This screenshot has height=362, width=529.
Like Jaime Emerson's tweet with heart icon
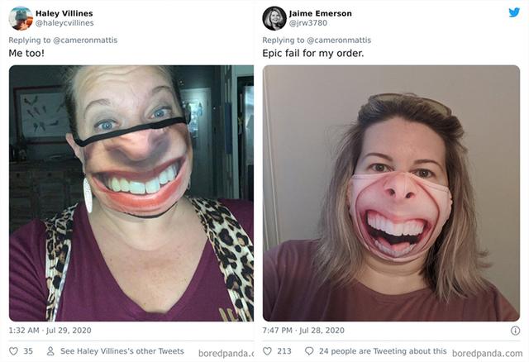(269, 351)
